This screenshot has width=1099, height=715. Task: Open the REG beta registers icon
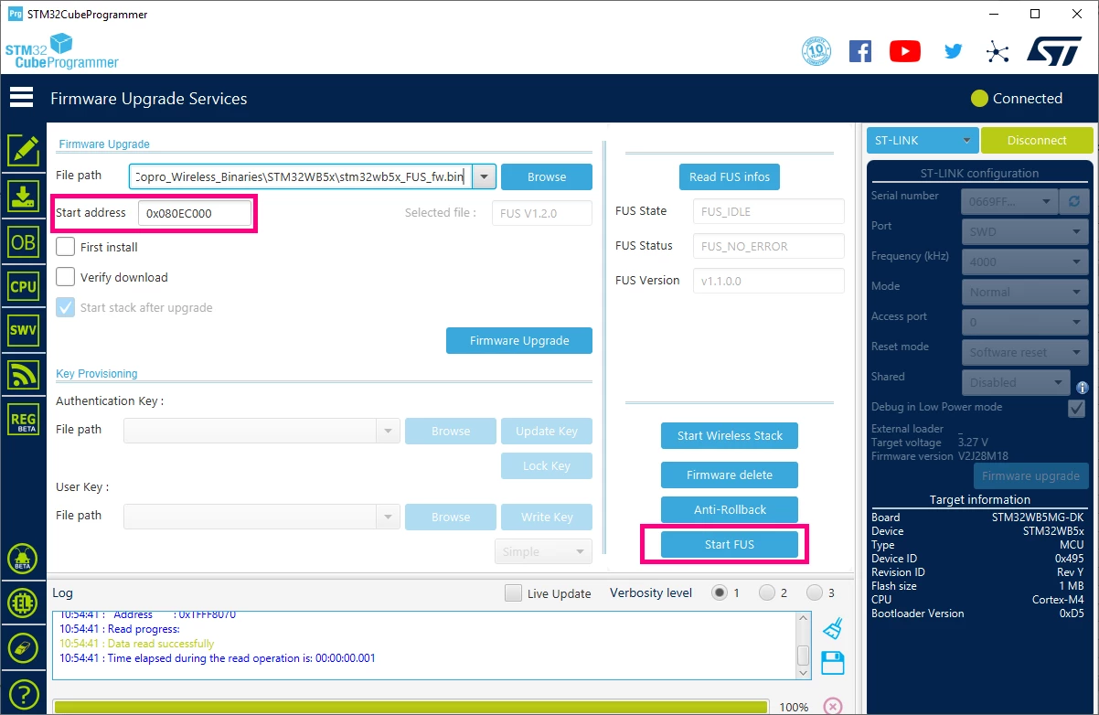(23, 420)
